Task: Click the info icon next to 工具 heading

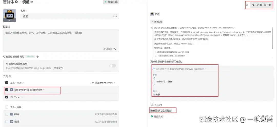Action: (10, 76)
